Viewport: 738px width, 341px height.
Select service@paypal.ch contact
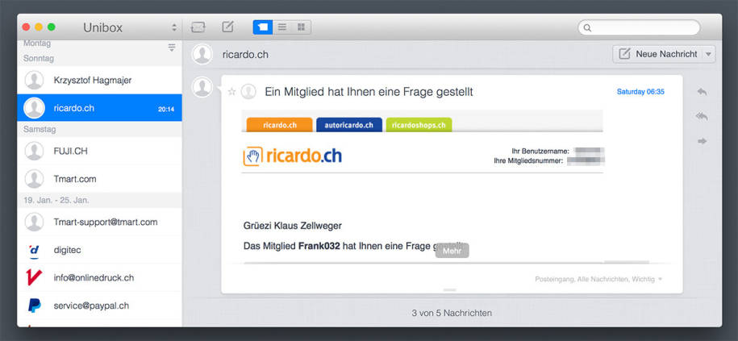pyautogui.click(x=99, y=306)
